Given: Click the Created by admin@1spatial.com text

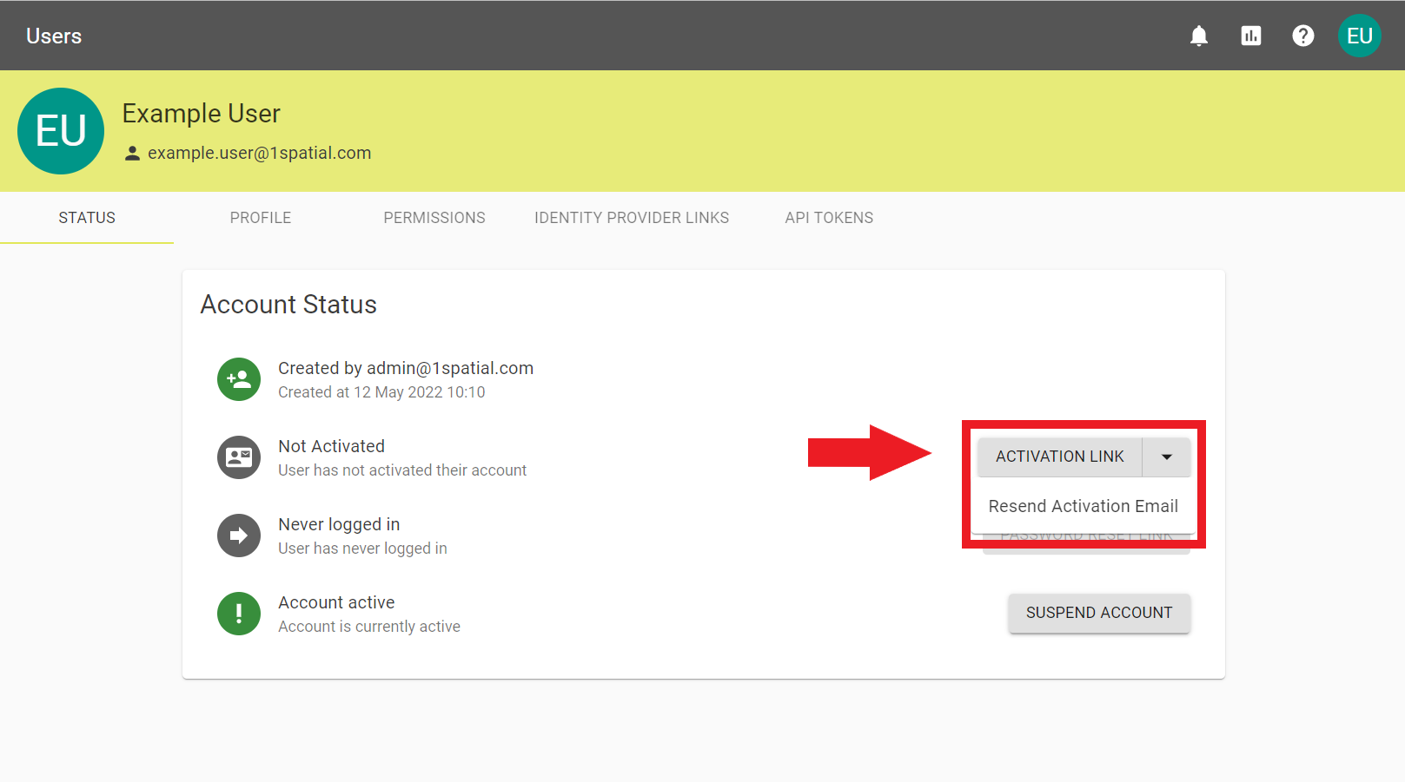Looking at the screenshot, I should pyautogui.click(x=406, y=368).
